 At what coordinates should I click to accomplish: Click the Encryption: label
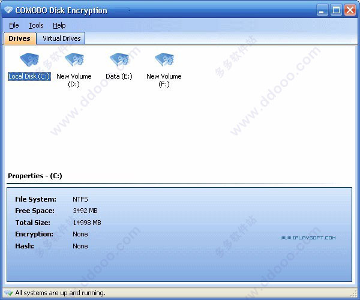pyautogui.click(x=34, y=234)
